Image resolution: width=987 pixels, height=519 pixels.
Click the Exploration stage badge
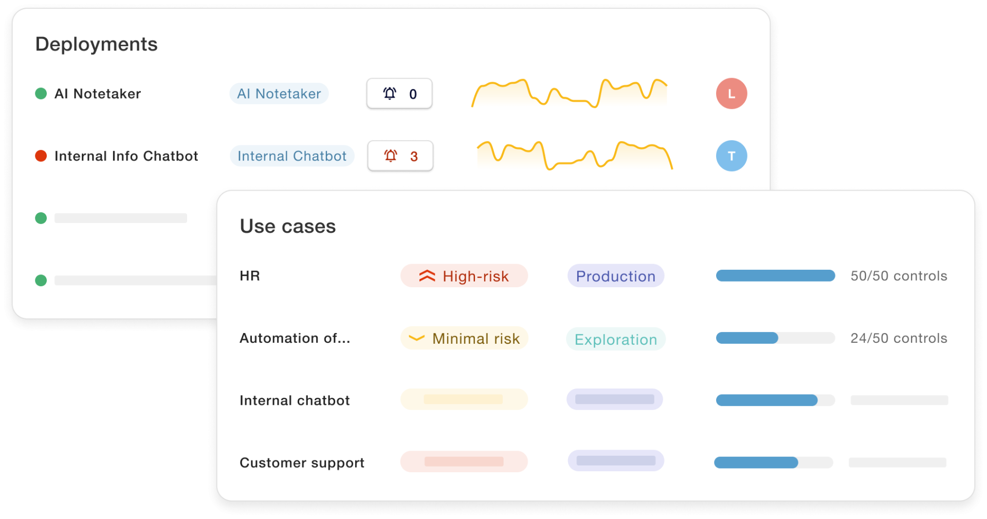[x=615, y=339]
